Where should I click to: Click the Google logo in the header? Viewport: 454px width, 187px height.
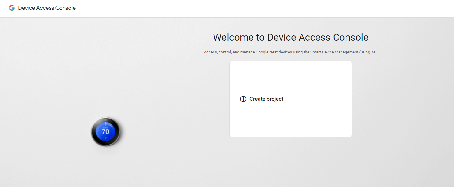tap(12, 8)
